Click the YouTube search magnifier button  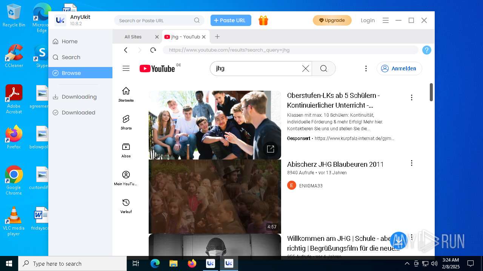pyautogui.click(x=324, y=69)
